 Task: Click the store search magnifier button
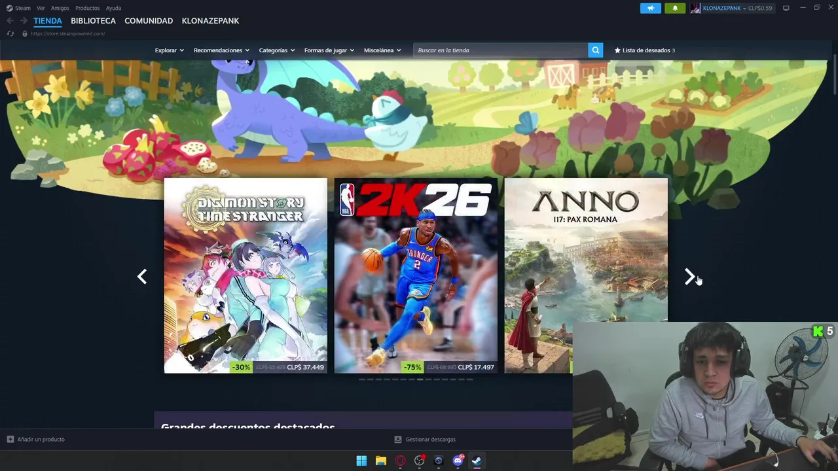(595, 50)
